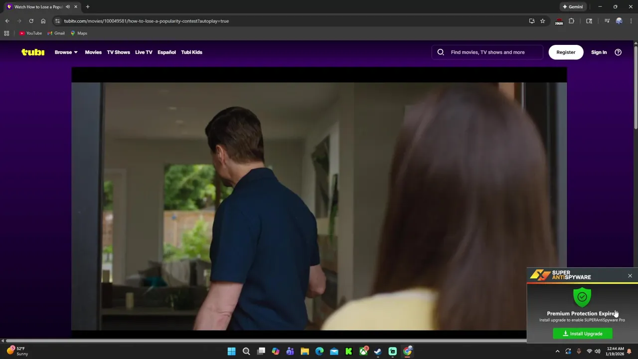
Task: Open notifications bell in system tray
Action: [629, 352]
